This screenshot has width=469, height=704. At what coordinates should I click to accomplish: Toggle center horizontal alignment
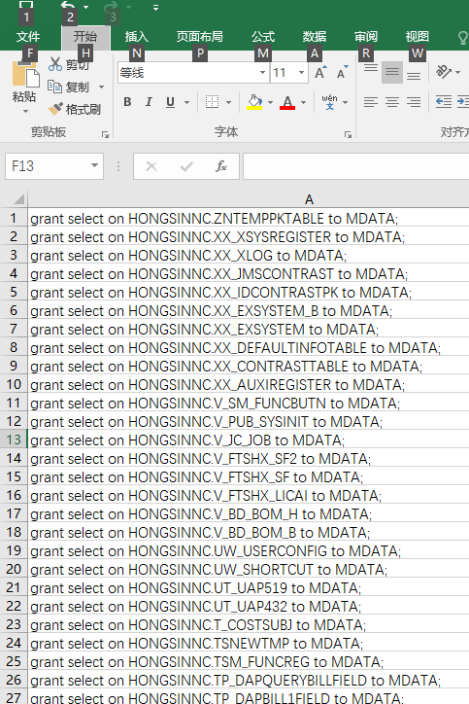tap(392, 102)
